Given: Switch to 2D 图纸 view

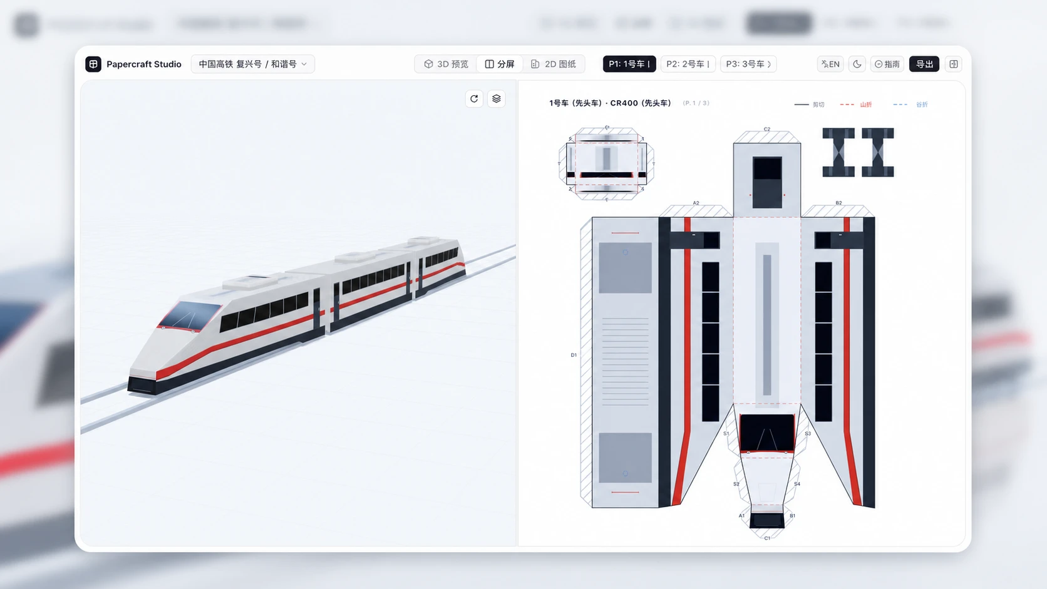Looking at the screenshot, I should (x=554, y=64).
